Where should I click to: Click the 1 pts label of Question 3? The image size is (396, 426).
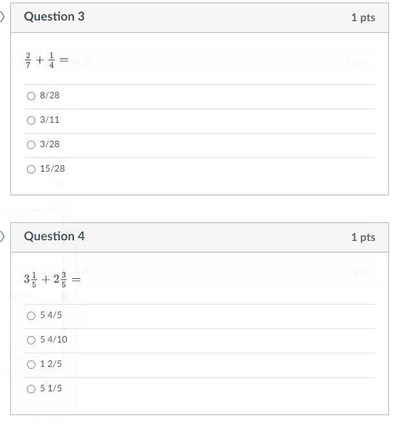click(x=363, y=17)
